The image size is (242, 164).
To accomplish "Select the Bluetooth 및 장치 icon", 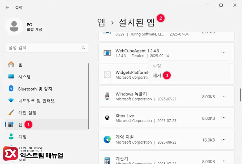I will point(11,89).
